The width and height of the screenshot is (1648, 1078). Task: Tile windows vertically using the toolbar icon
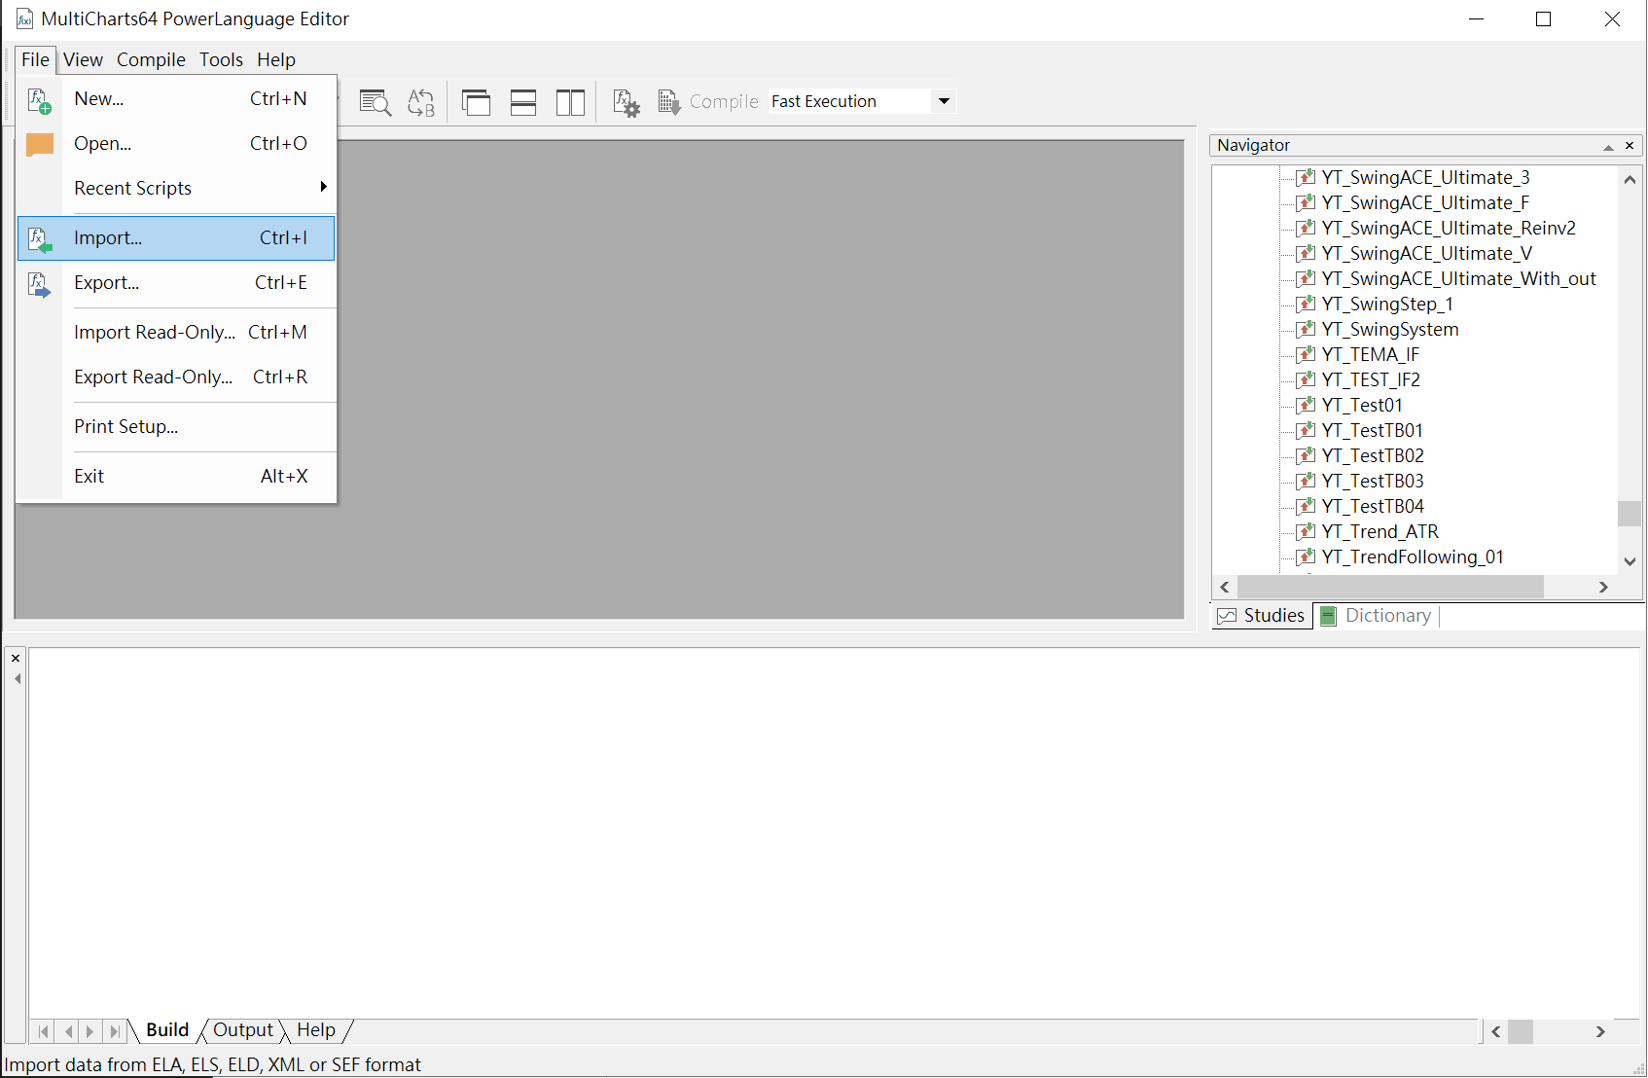point(570,102)
